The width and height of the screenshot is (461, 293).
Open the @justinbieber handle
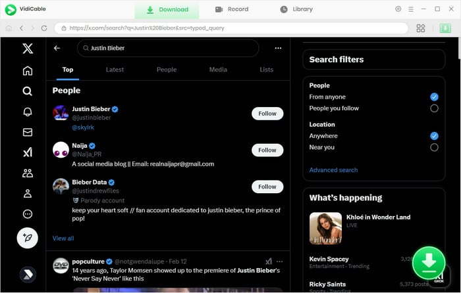(92, 118)
